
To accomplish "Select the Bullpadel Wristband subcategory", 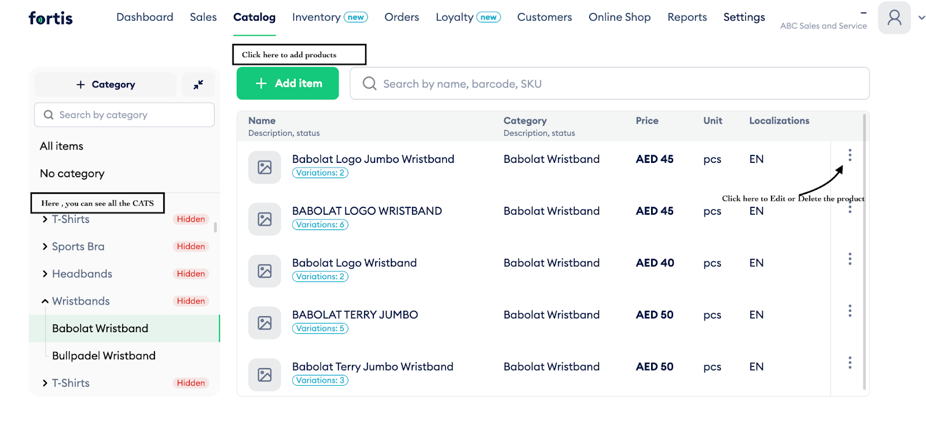I will pos(104,356).
